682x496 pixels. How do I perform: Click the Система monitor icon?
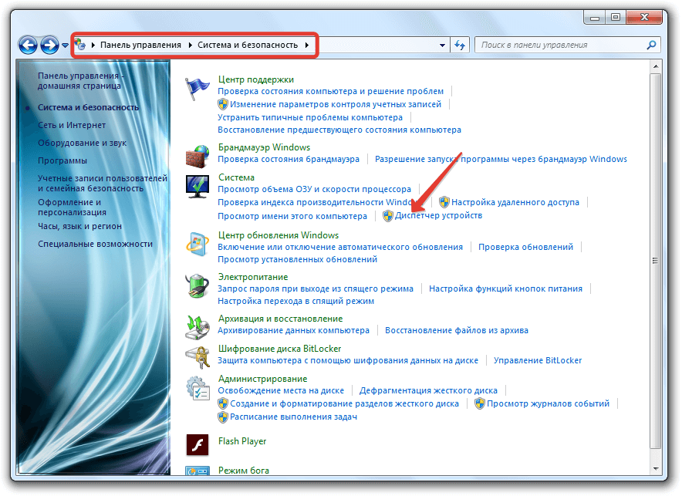(198, 187)
